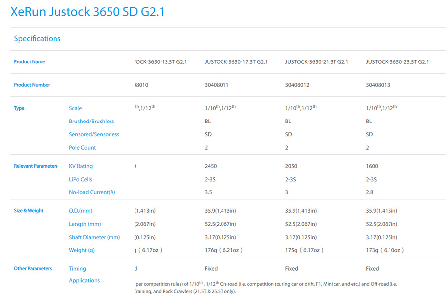The height and width of the screenshot is (305, 446).
Task: Click the 2-3S LiPo value for 17.5T
Action: pyautogui.click(x=210, y=179)
